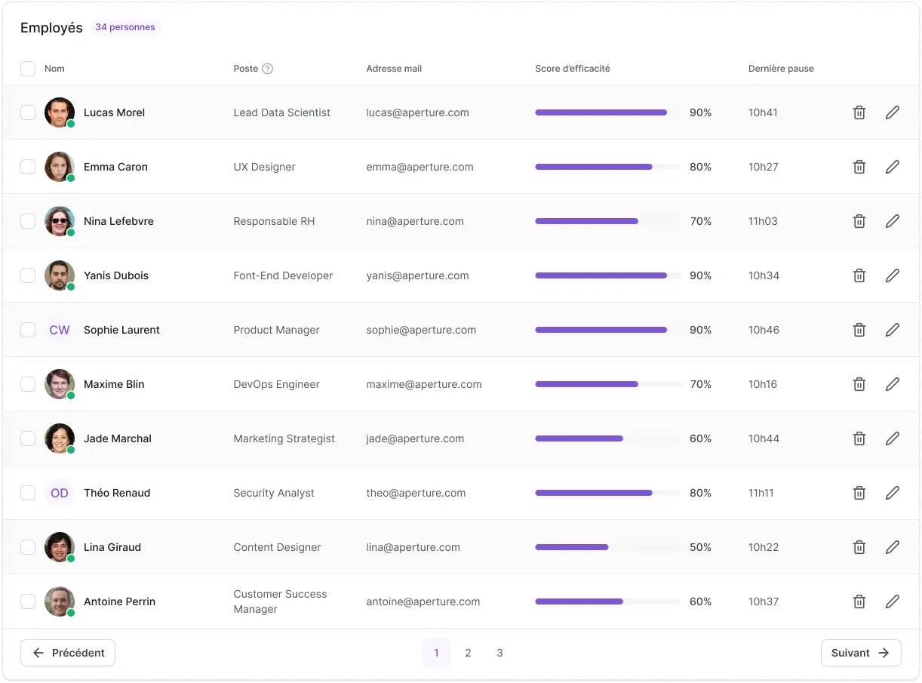Edit Jade Marchal's row with pencil
Viewport: 922px width, 683px height.
pyautogui.click(x=893, y=438)
